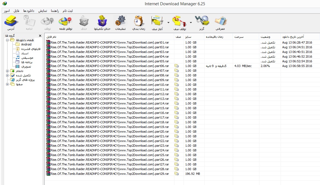
Task: Click the queue icon in the part20.rar row
Action: tap(177, 132)
